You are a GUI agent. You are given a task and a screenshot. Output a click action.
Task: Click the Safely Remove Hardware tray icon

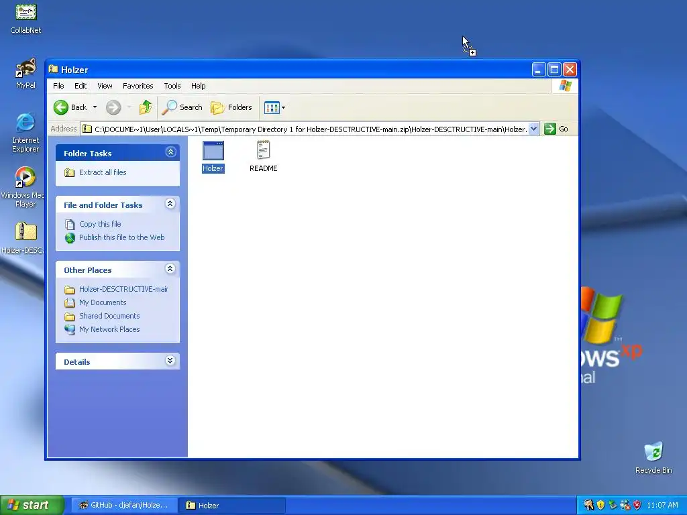coord(613,506)
